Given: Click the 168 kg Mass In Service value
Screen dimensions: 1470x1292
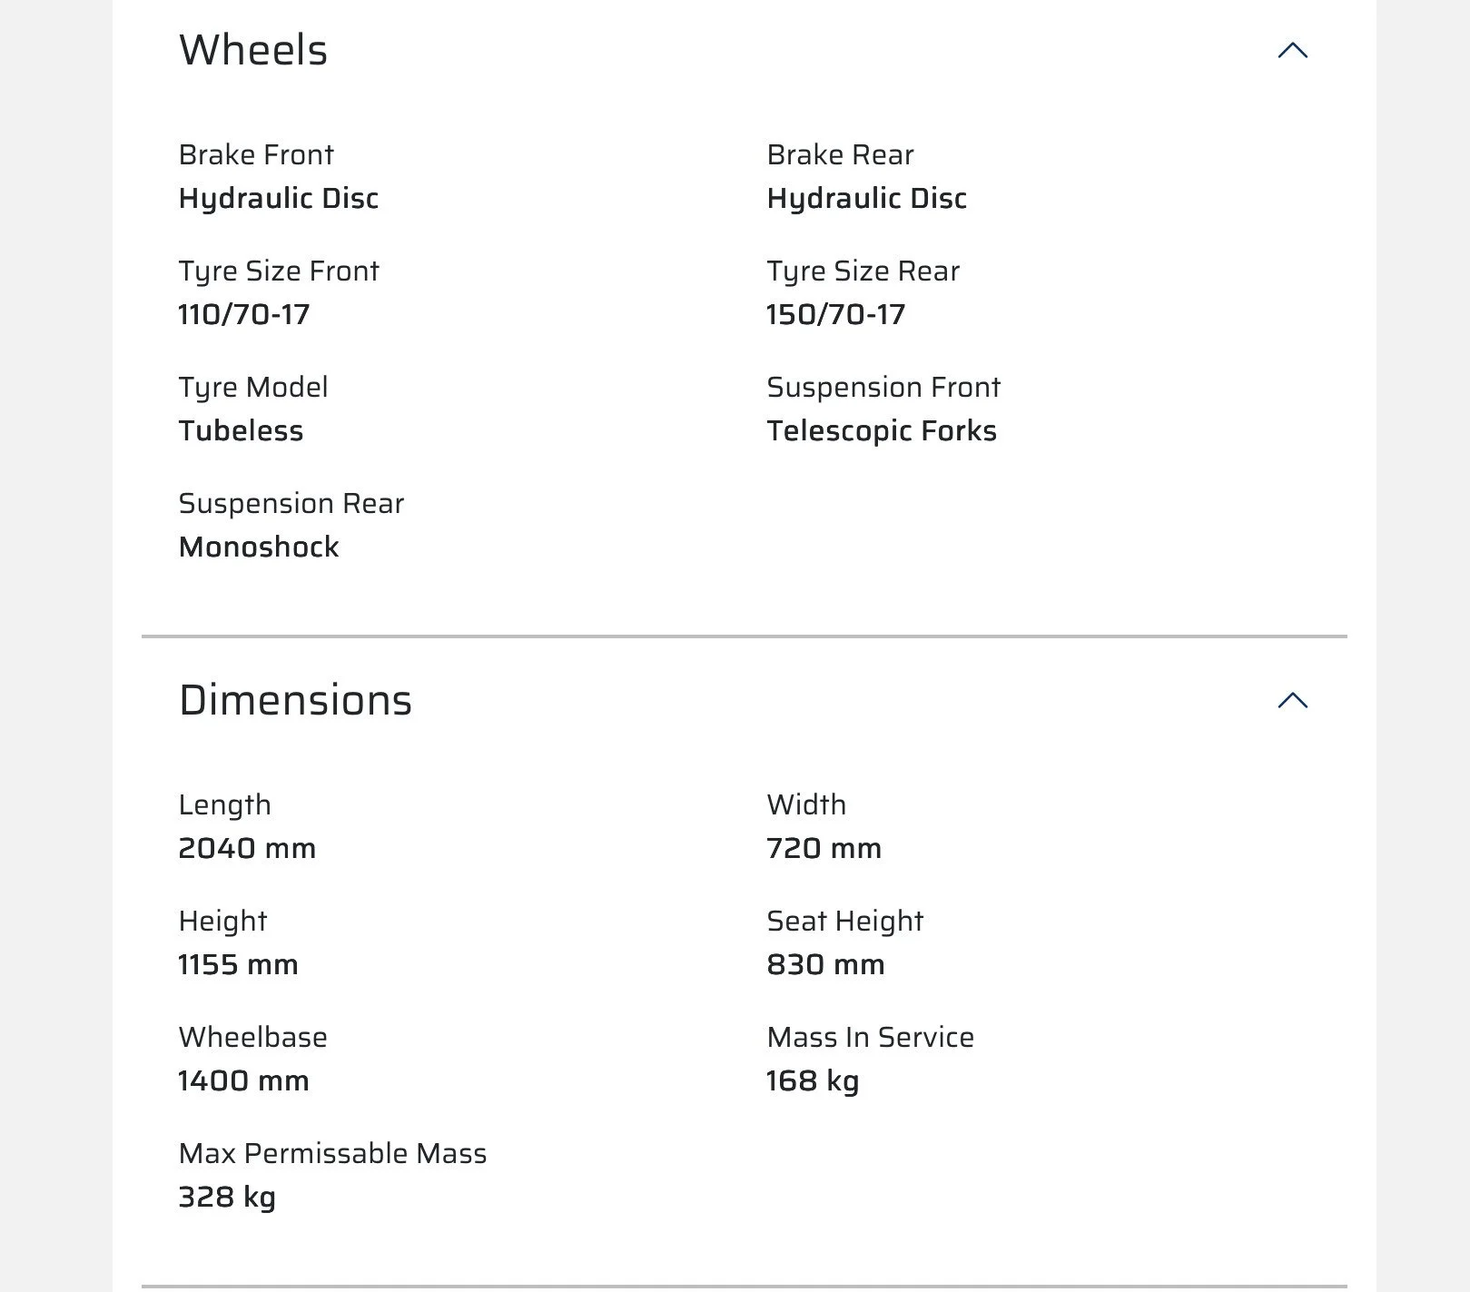Looking at the screenshot, I should [813, 1081].
